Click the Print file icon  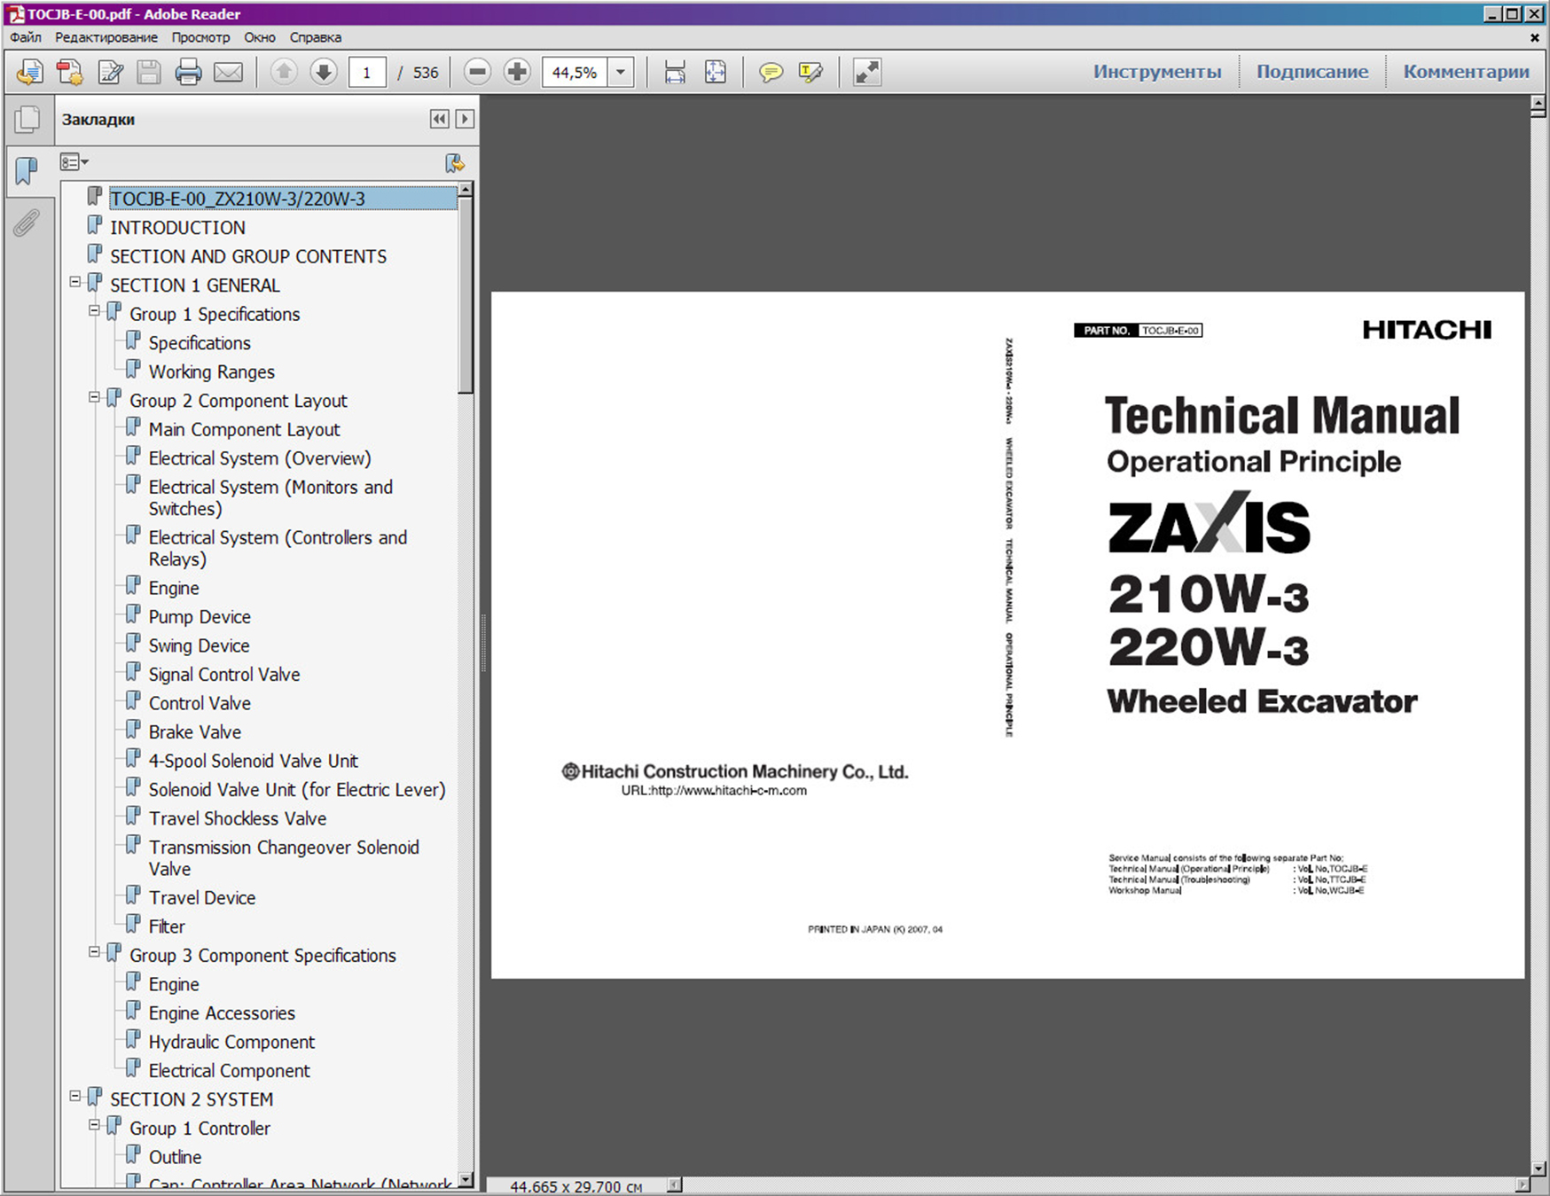(x=188, y=72)
